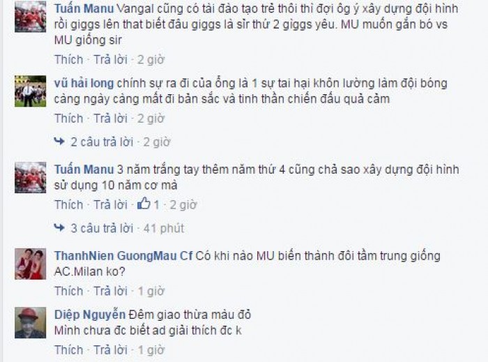
Task: Open vũ hải long's profile picture
Action: 31,91
